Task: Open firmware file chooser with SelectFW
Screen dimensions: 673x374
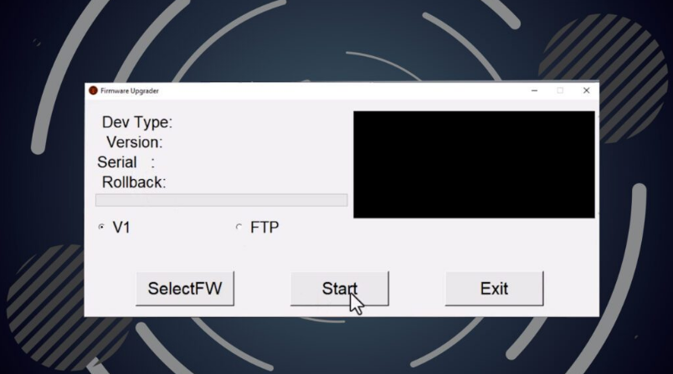Action: [185, 289]
